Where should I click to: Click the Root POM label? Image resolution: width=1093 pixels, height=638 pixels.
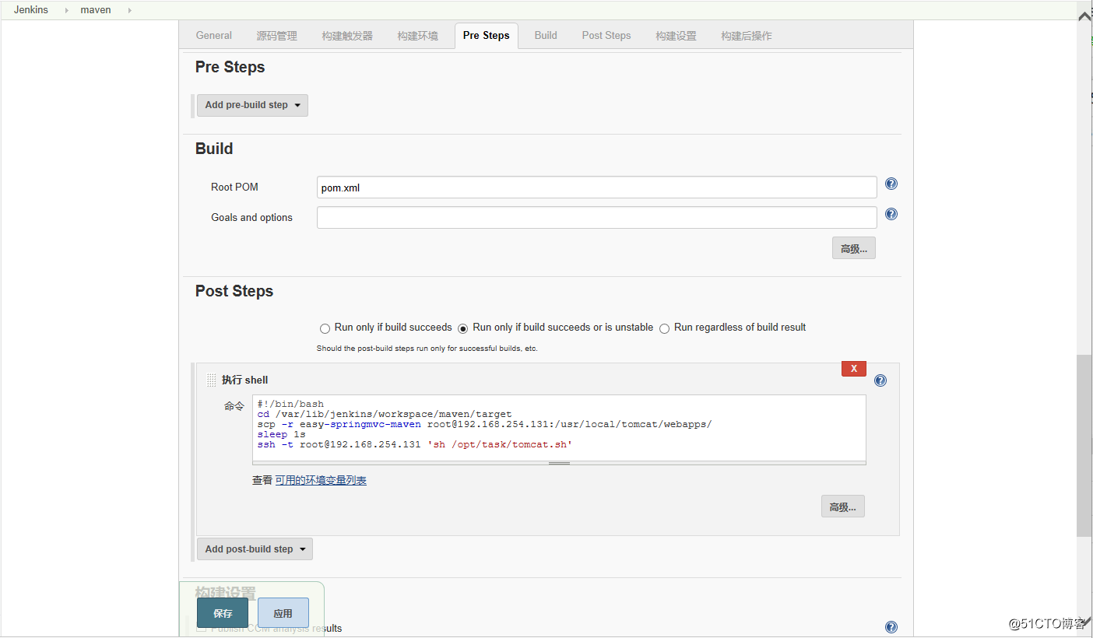point(234,188)
